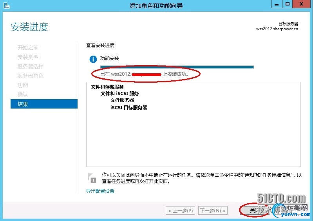This screenshot has width=313, height=221.
Task: Click the 查看安装进度 label
Action: coord(100,45)
